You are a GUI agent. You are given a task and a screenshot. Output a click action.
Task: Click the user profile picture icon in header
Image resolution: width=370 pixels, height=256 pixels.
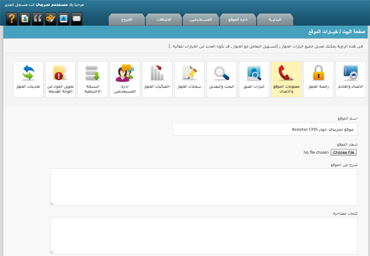point(64,19)
